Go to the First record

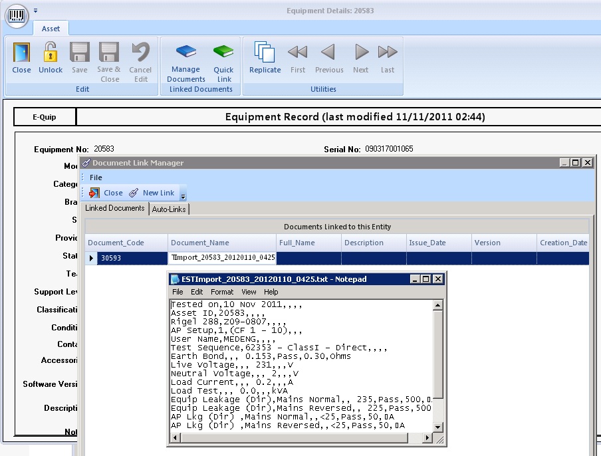point(298,57)
